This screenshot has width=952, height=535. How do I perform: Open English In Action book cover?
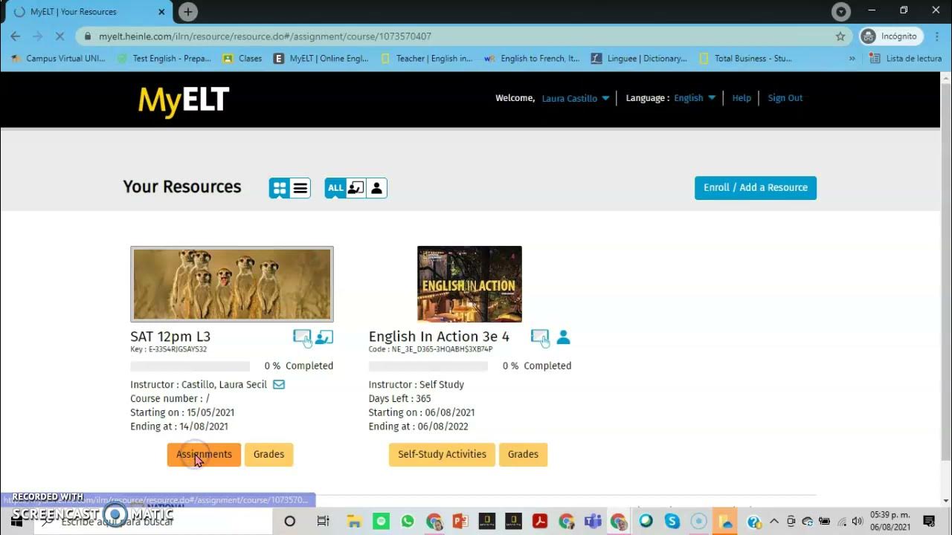coord(469,284)
